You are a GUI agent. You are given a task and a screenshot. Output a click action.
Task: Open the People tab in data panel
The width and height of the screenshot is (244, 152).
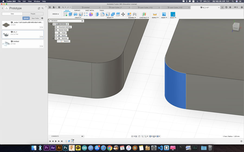tap(33, 13)
